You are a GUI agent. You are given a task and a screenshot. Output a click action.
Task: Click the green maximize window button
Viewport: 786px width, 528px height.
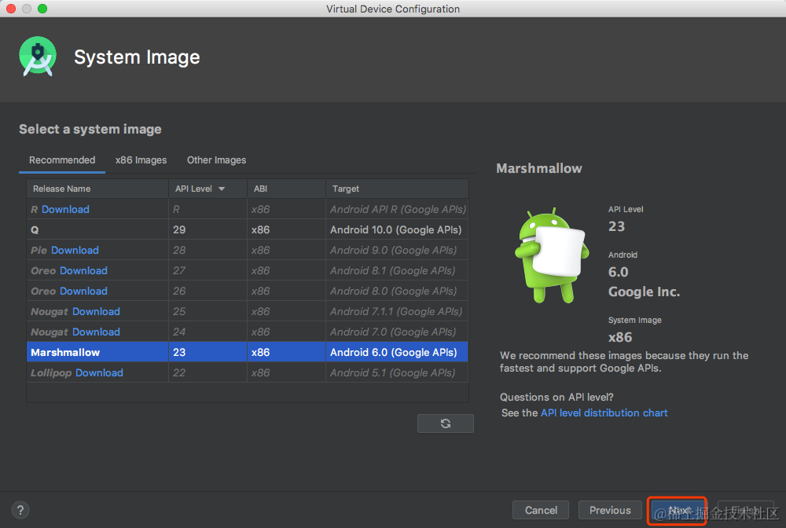pyautogui.click(x=42, y=9)
